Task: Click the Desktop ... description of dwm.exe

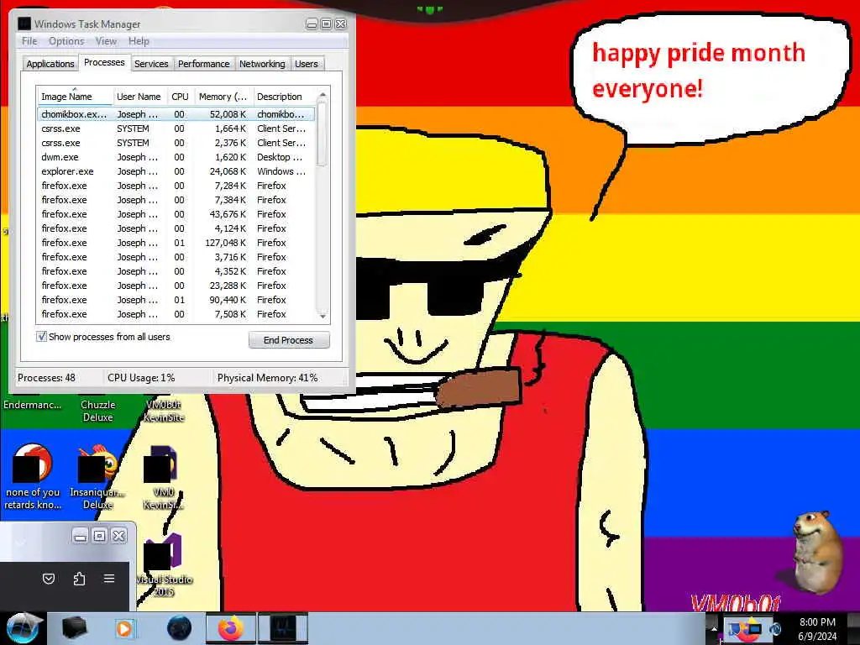Action: (280, 157)
